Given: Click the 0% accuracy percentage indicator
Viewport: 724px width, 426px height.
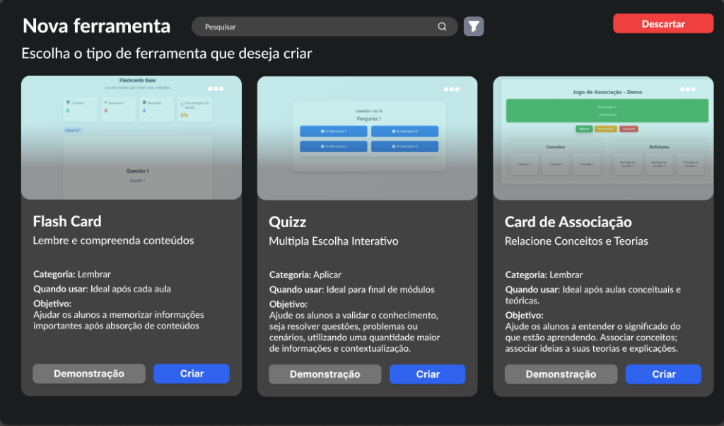Looking at the screenshot, I should pos(183,115).
